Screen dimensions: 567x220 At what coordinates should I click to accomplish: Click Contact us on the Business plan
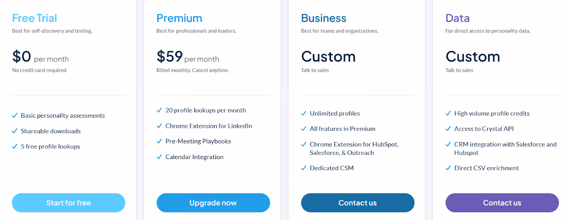[x=357, y=203]
